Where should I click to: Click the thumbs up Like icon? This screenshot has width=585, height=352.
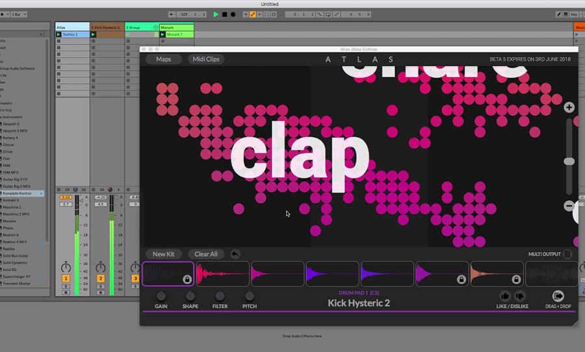point(504,296)
